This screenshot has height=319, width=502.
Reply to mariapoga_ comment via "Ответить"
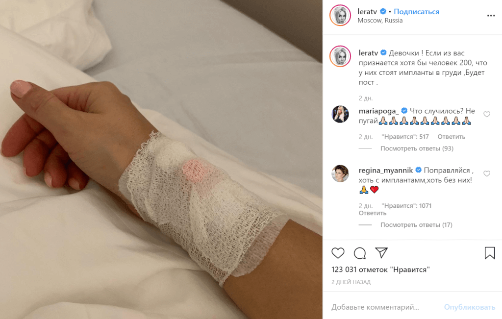pyautogui.click(x=451, y=137)
